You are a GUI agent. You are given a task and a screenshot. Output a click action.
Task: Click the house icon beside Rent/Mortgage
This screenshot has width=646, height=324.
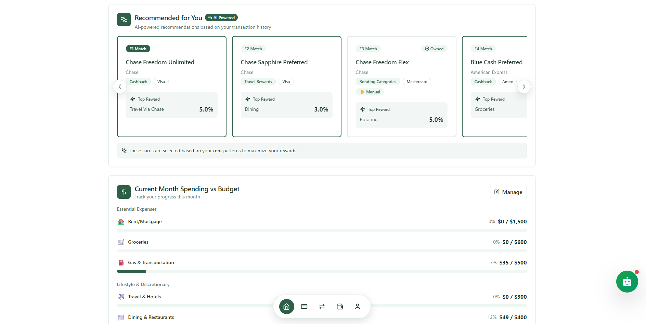tap(121, 222)
